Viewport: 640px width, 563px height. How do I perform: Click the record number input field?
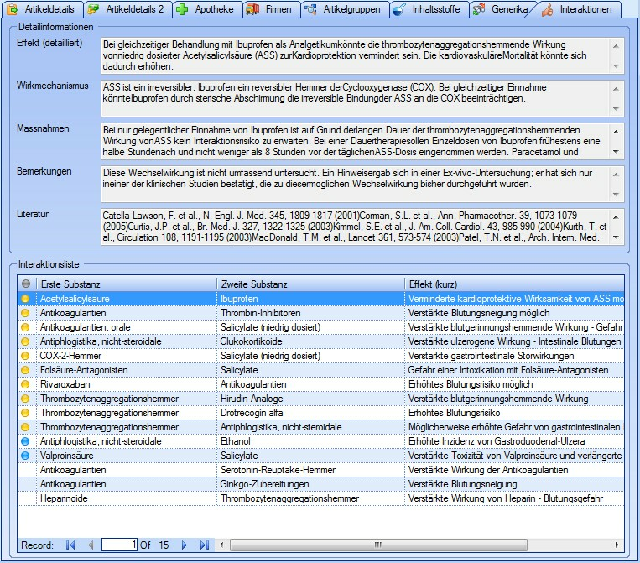tap(119, 545)
